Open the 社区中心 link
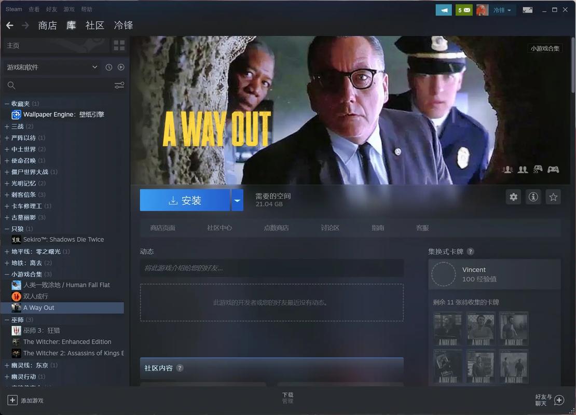Image resolution: width=576 pixels, height=415 pixels. (220, 228)
